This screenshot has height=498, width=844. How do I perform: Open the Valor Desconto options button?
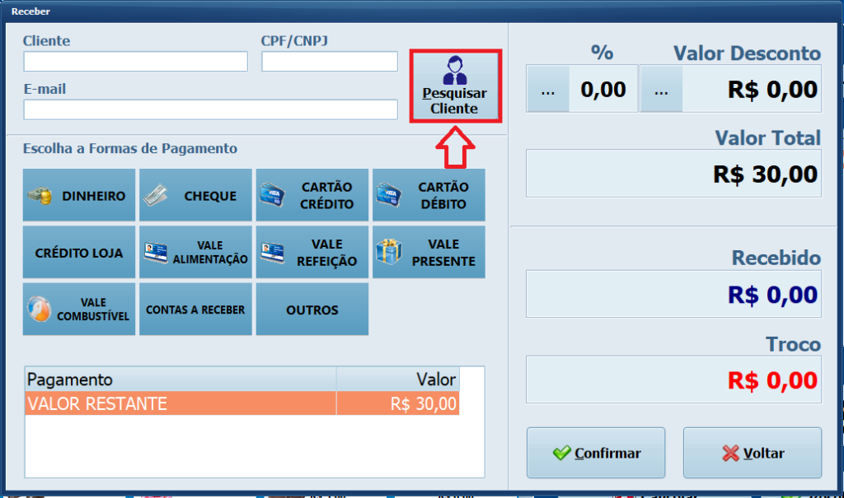click(x=661, y=88)
